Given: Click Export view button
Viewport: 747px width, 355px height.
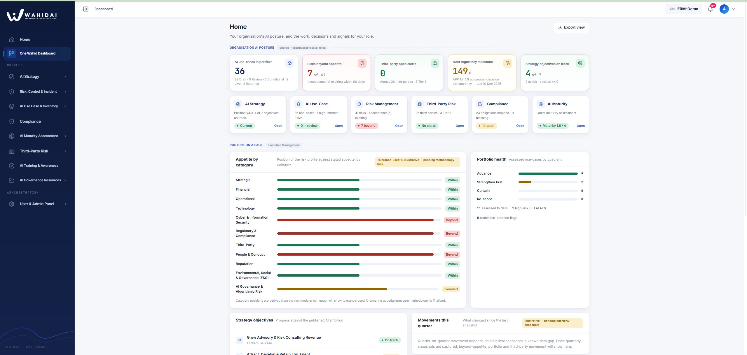Looking at the screenshot, I should pyautogui.click(x=571, y=27).
